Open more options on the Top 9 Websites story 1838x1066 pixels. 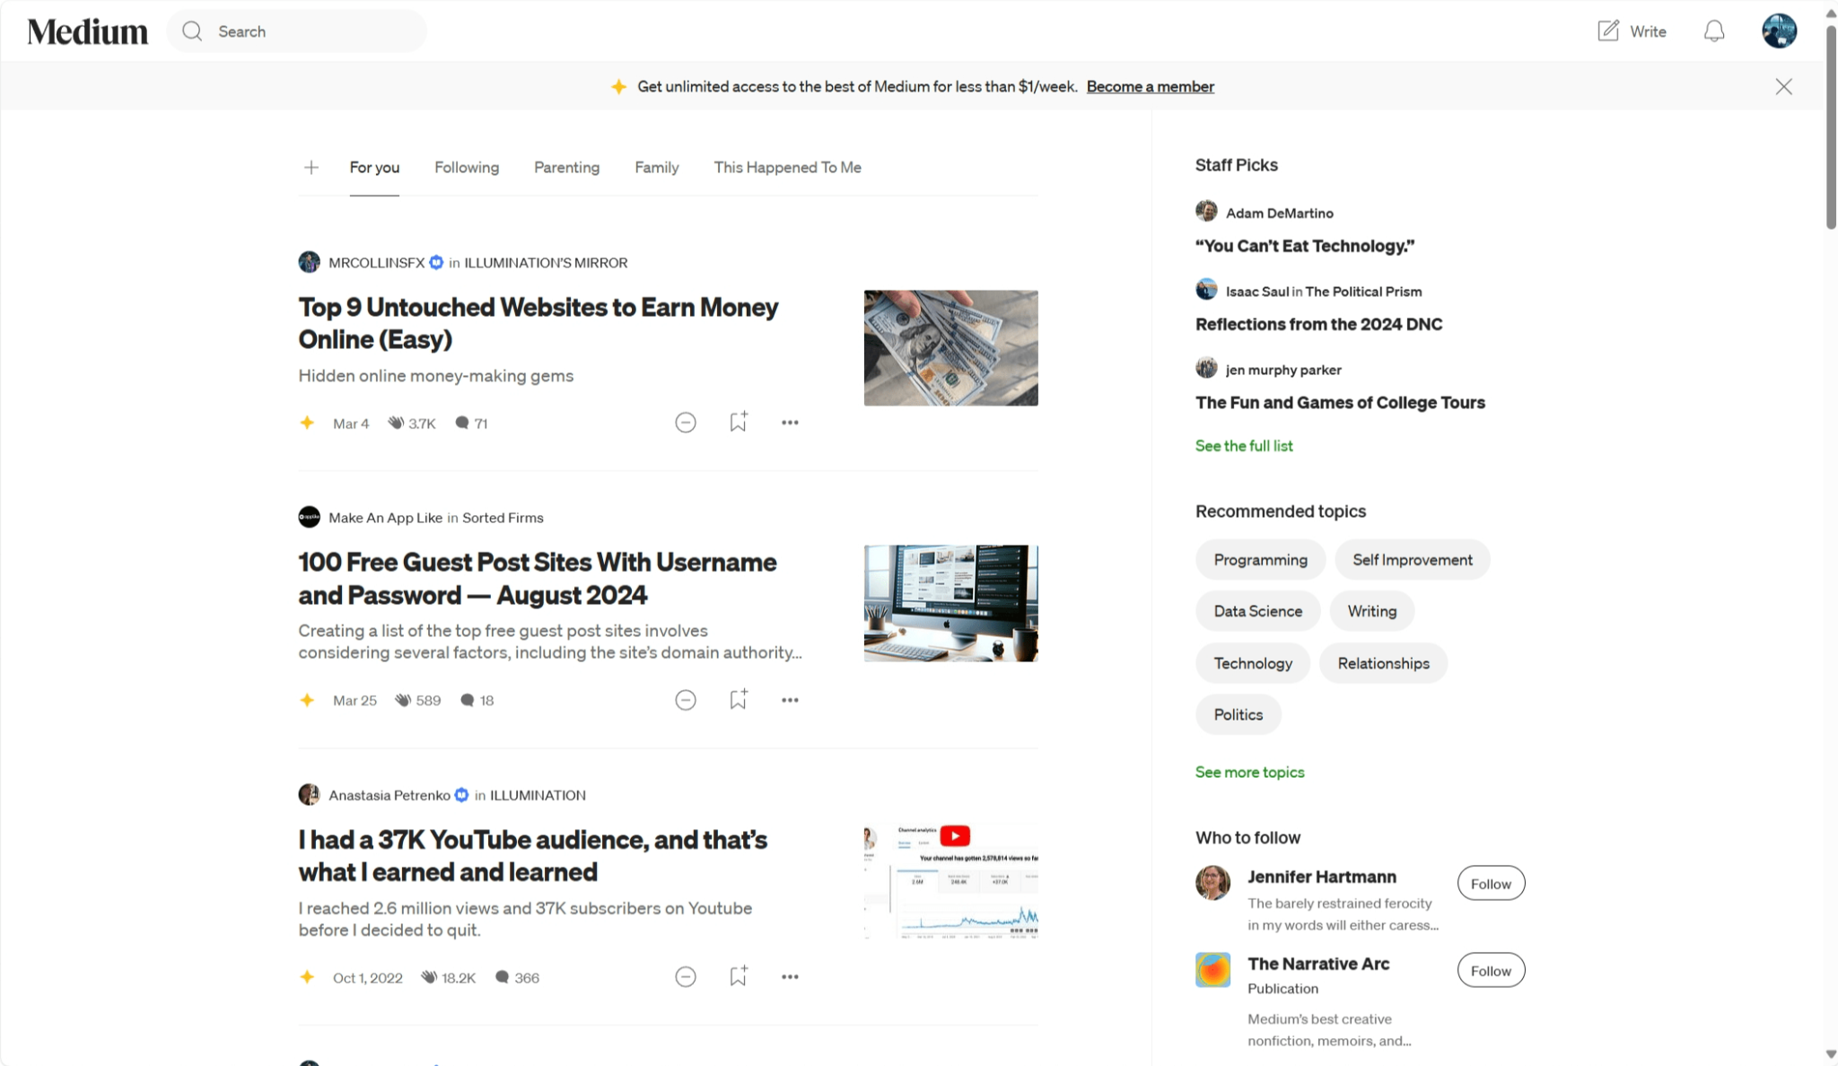tap(790, 422)
